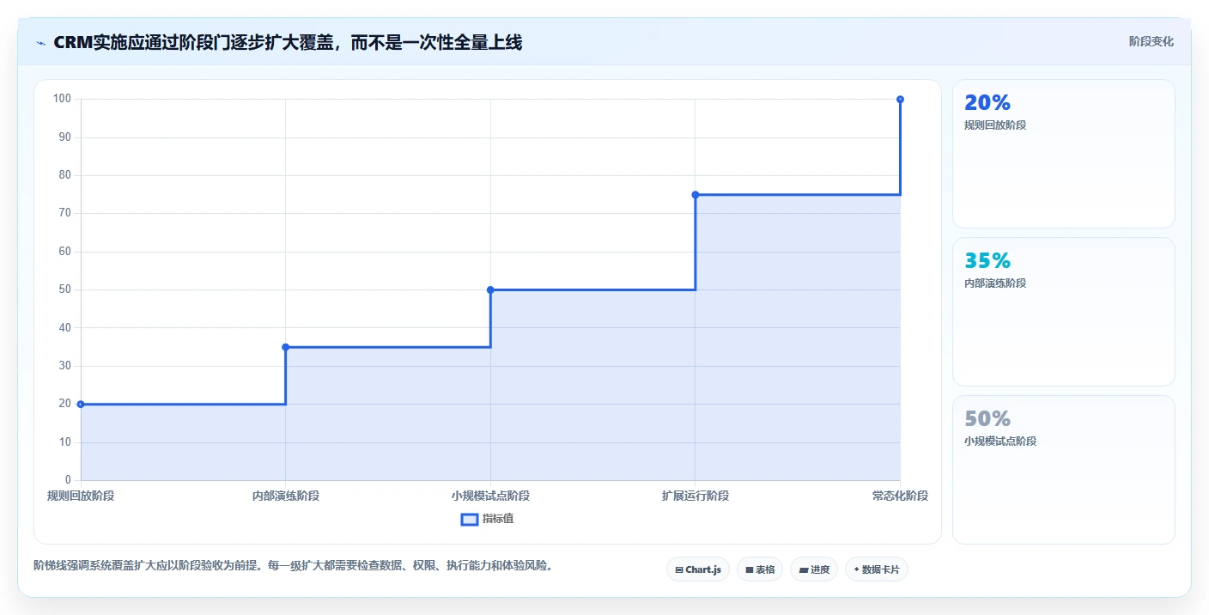Click the data point at value 20
The image size is (1209, 615).
[81, 404]
